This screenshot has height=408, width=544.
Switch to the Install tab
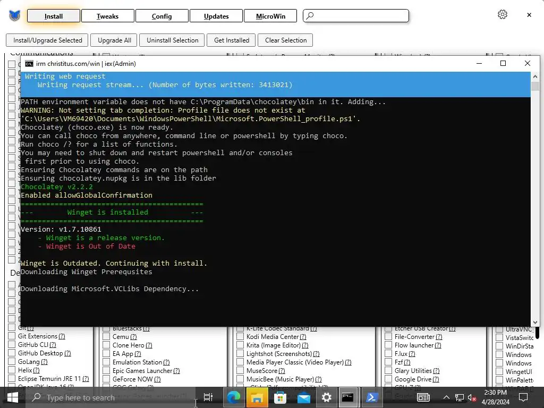pos(54,16)
